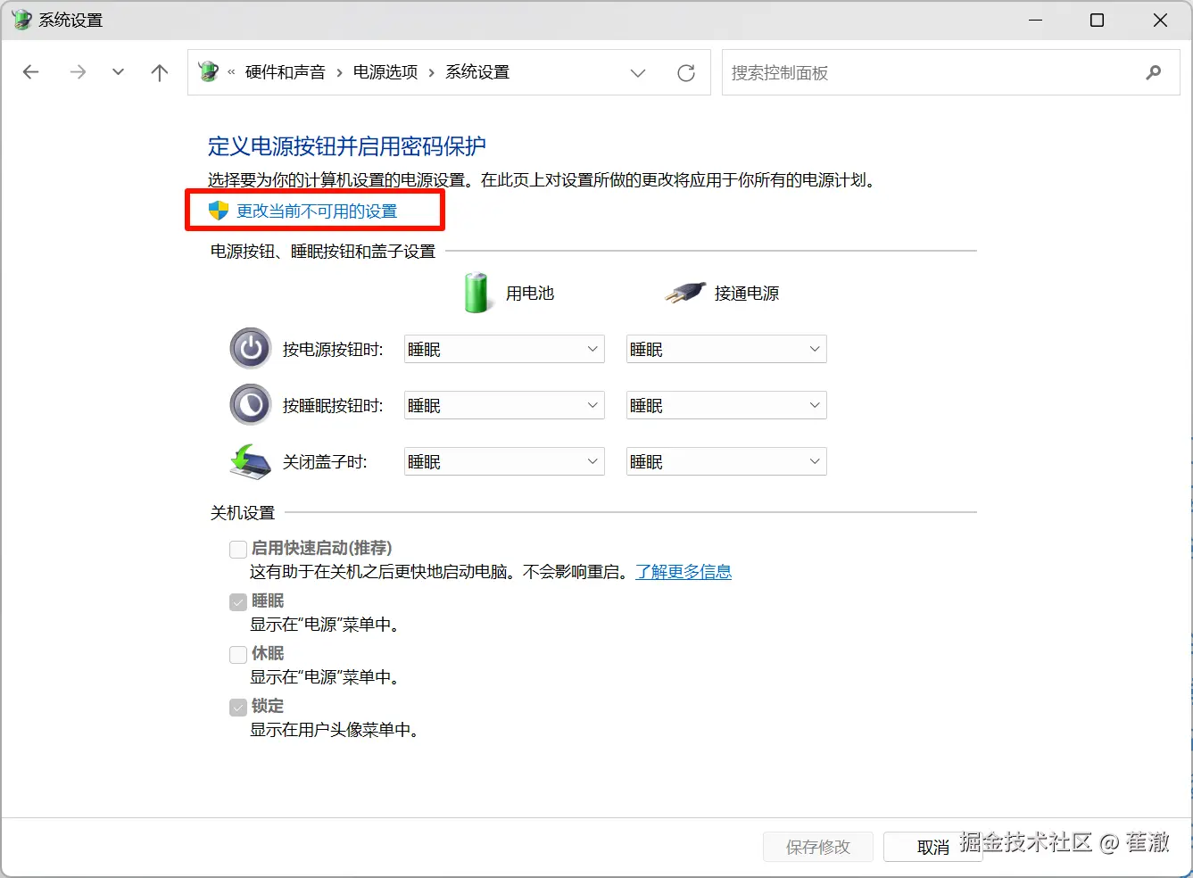1193x878 pixels.
Task: Click the battery icon above 用电池 column
Action: pyautogui.click(x=476, y=292)
